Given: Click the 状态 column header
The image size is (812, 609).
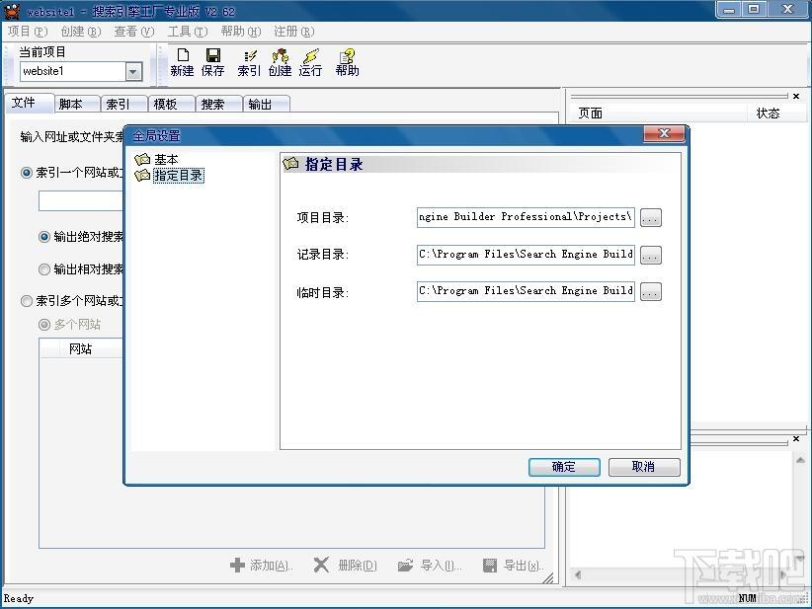Looking at the screenshot, I should (776, 114).
